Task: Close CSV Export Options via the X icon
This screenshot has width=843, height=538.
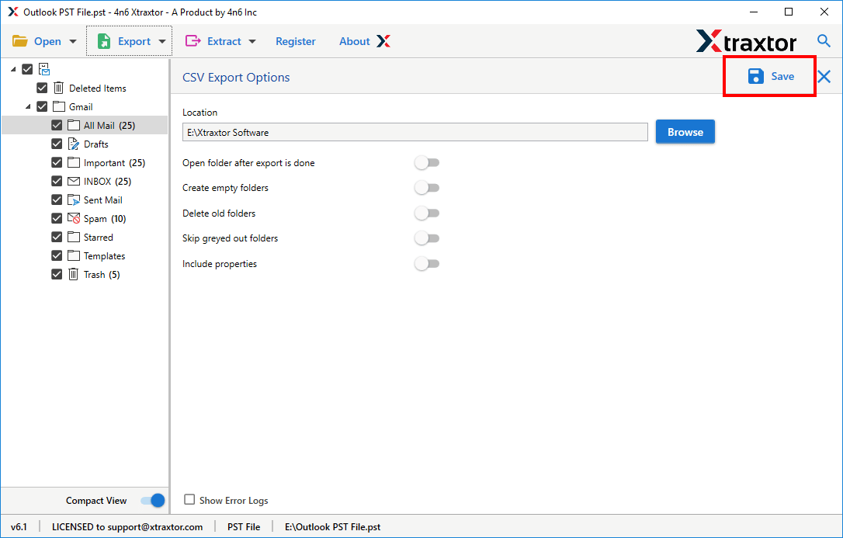Action: coord(824,77)
